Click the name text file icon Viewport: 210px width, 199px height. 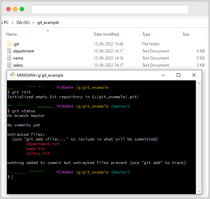tap(9, 58)
